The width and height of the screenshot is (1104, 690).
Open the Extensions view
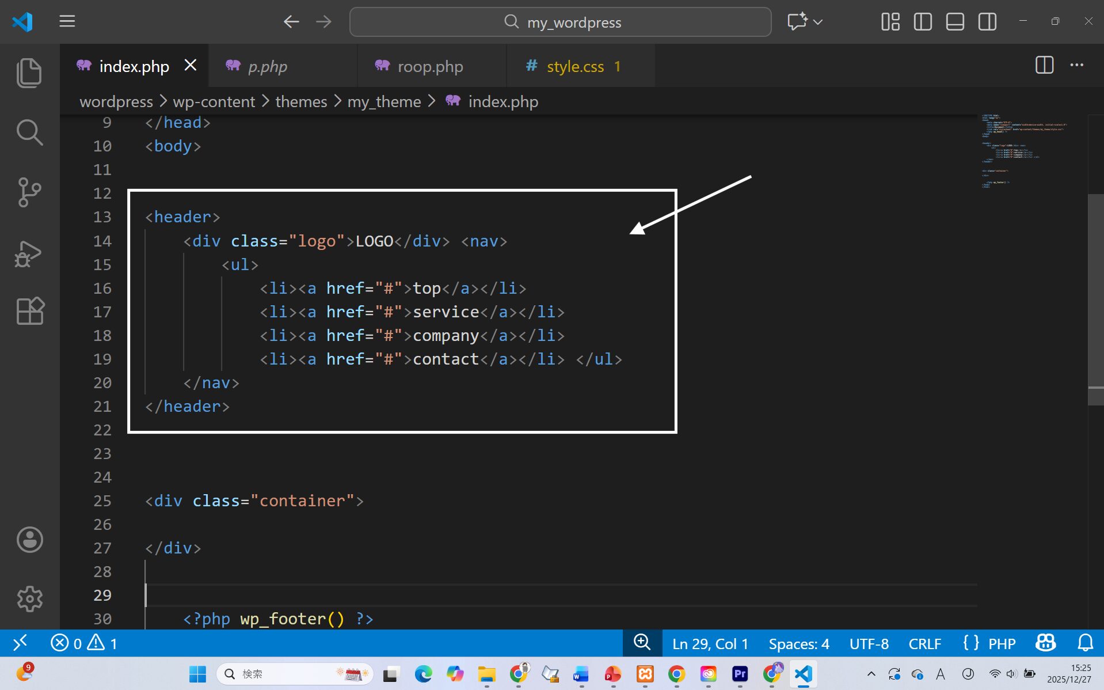pyautogui.click(x=29, y=311)
